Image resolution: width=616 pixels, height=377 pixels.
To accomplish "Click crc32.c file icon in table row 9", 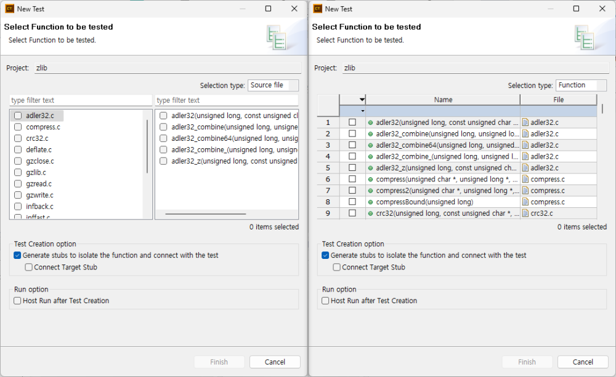I will coord(525,213).
